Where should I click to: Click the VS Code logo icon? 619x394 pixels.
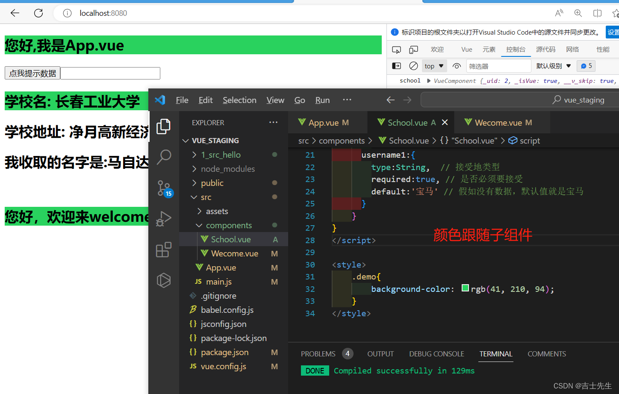pos(160,100)
